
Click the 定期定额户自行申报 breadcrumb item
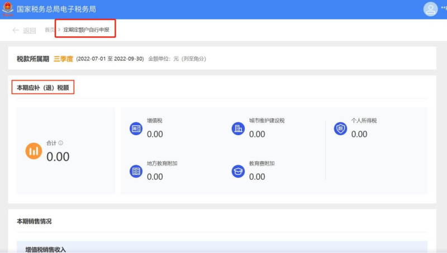pos(86,30)
